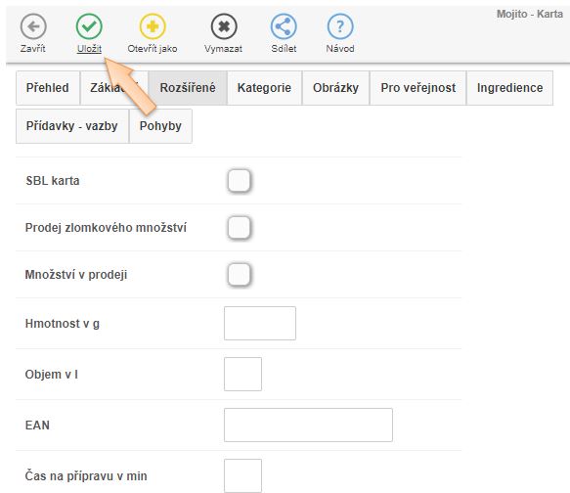The image size is (570, 493).
Task: Toggle Prodej zlomkového množství checkbox
Action: pyautogui.click(x=240, y=228)
